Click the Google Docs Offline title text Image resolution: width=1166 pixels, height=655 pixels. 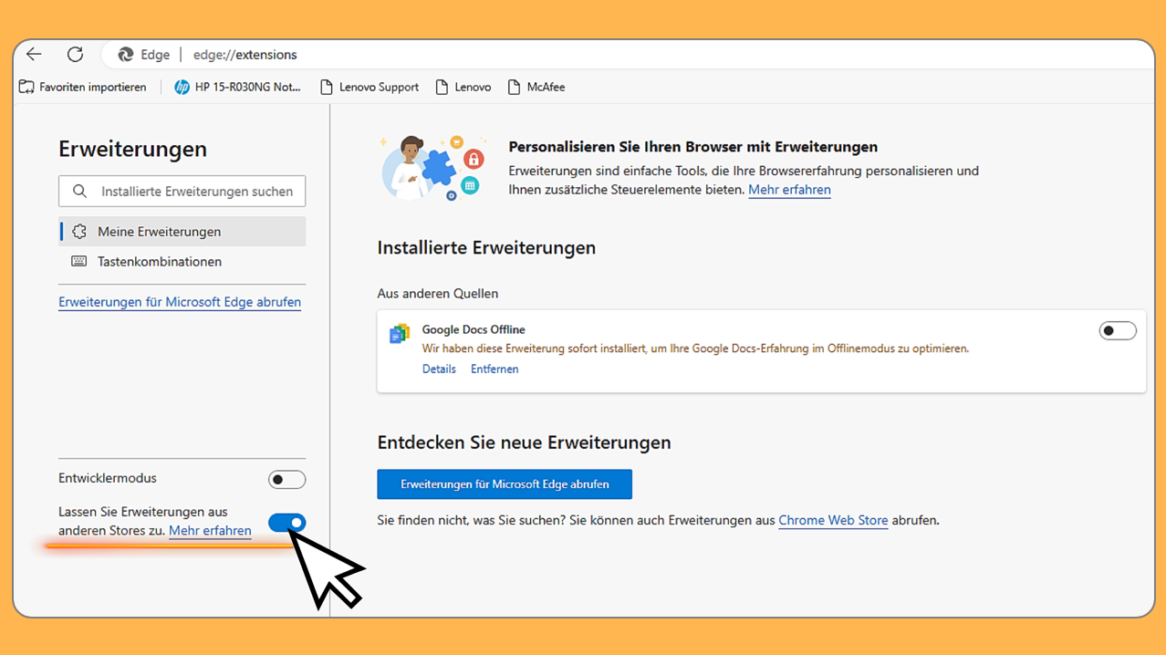coord(474,329)
